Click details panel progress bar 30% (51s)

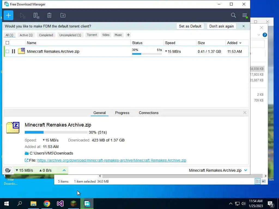[56, 132]
